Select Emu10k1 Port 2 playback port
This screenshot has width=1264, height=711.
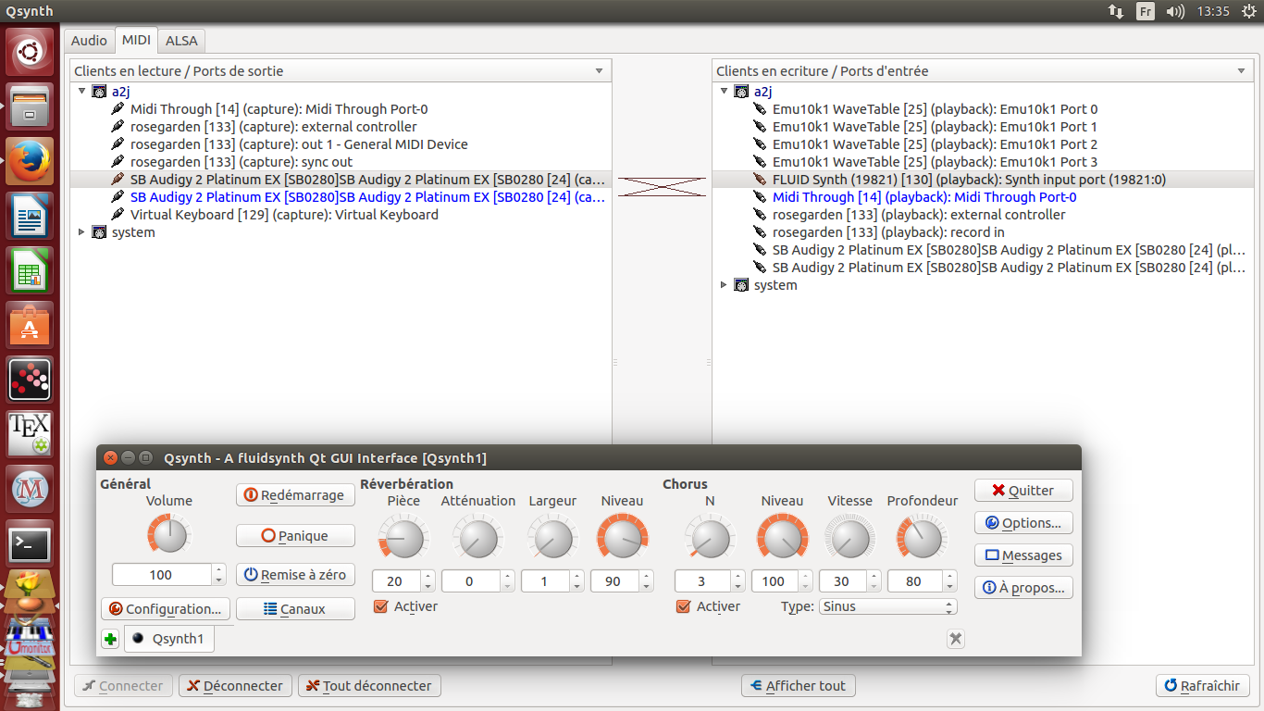pos(936,144)
